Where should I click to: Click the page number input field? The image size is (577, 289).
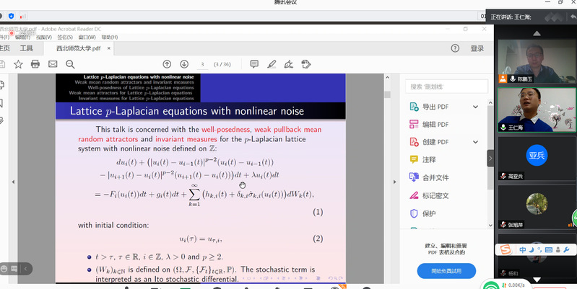tap(203, 64)
